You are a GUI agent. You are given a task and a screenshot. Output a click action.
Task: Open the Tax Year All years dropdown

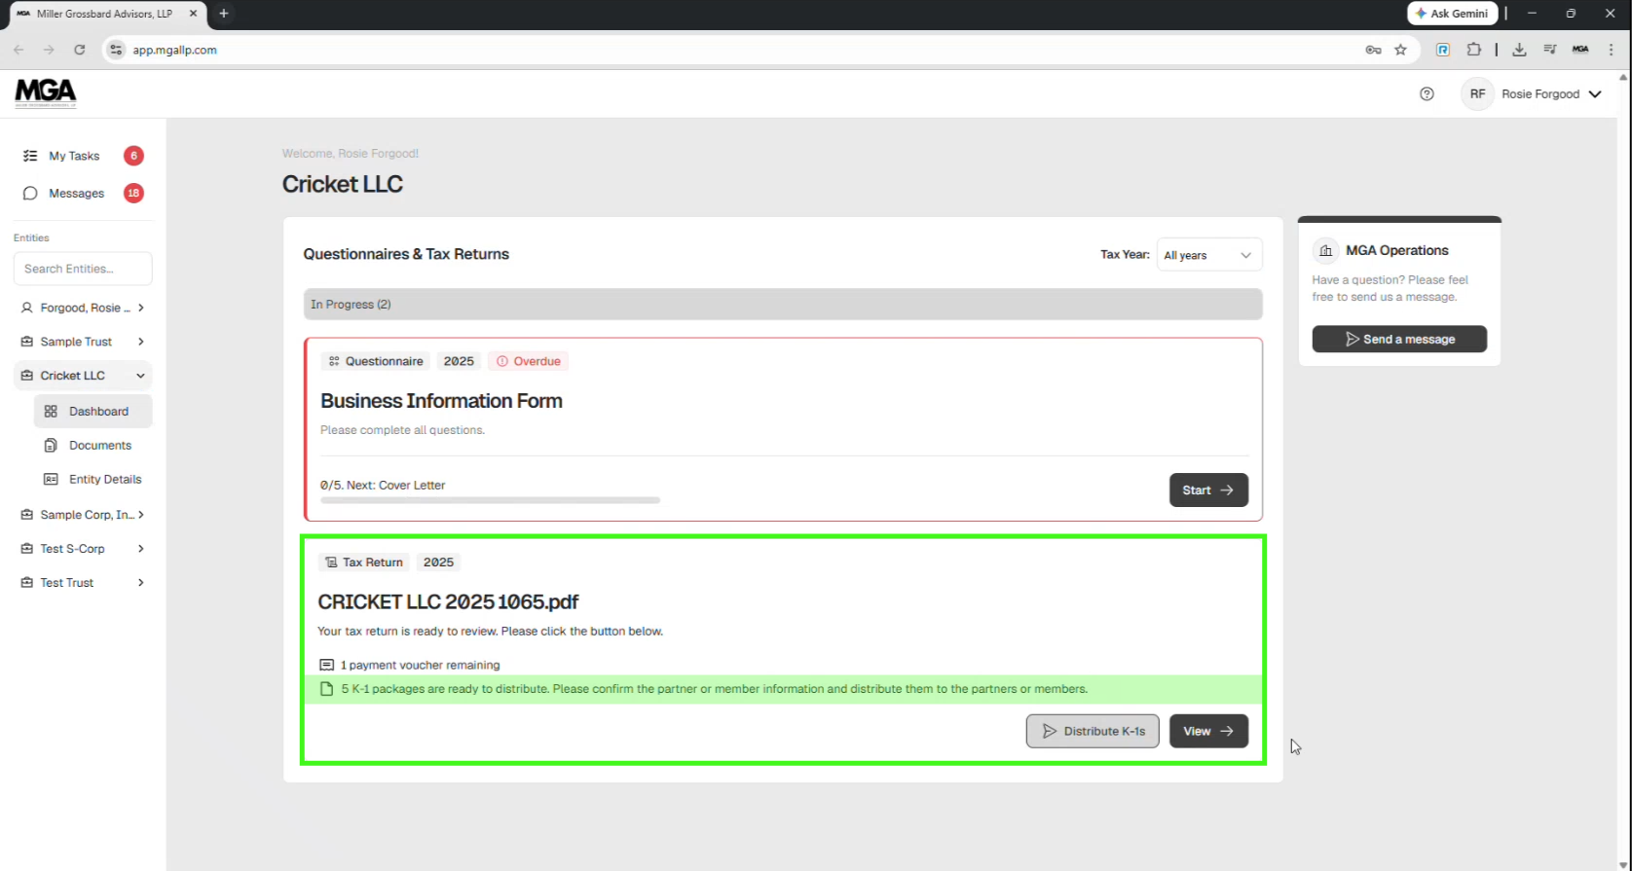1209,255
